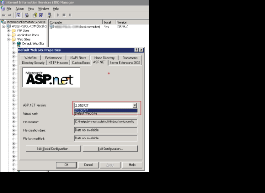The width and height of the screenshot is (265, 193).
Task: Click the Internet Information Services root node icon
Action: [3, 22]
